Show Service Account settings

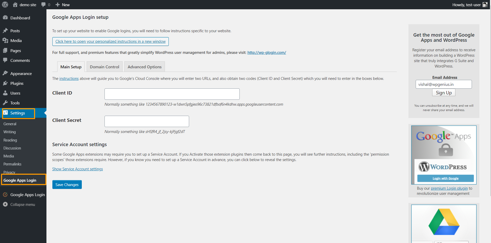click(77, 169)
